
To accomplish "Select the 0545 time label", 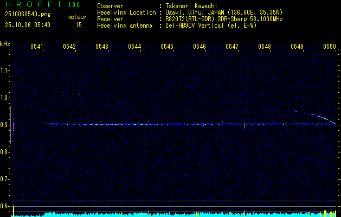I will tap(167, 47).
